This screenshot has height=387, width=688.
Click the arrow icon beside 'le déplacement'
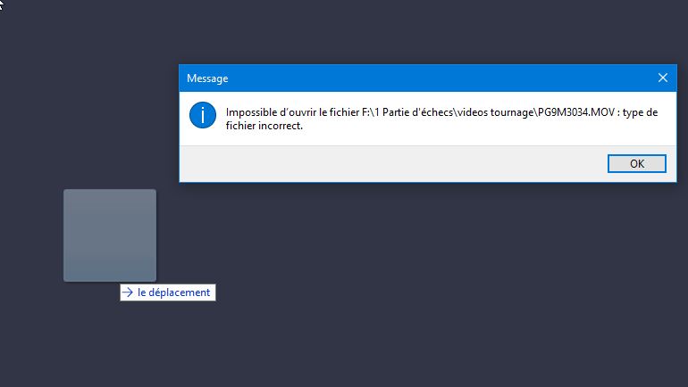tap(128, 292)
